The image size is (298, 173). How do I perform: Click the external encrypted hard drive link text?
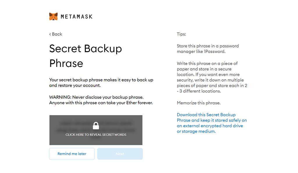coord(210,126)
